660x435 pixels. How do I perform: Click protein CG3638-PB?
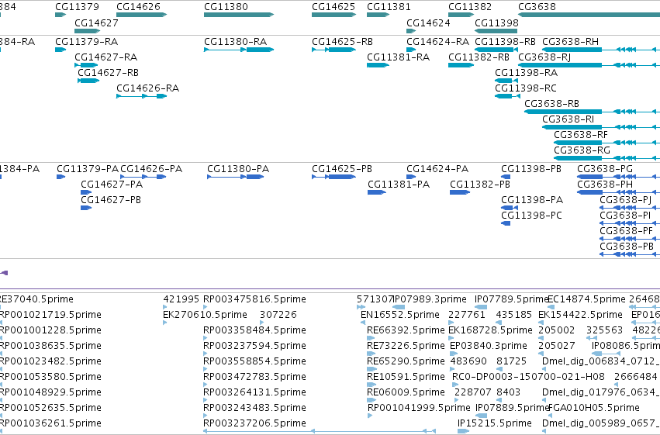point(630,254)
